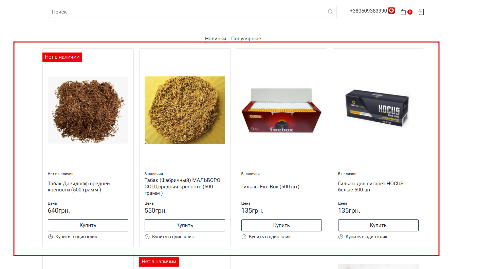This screenshot has width=477, height=269.
Task: Switch to the Новинки tab
Action: coord(216,39)
